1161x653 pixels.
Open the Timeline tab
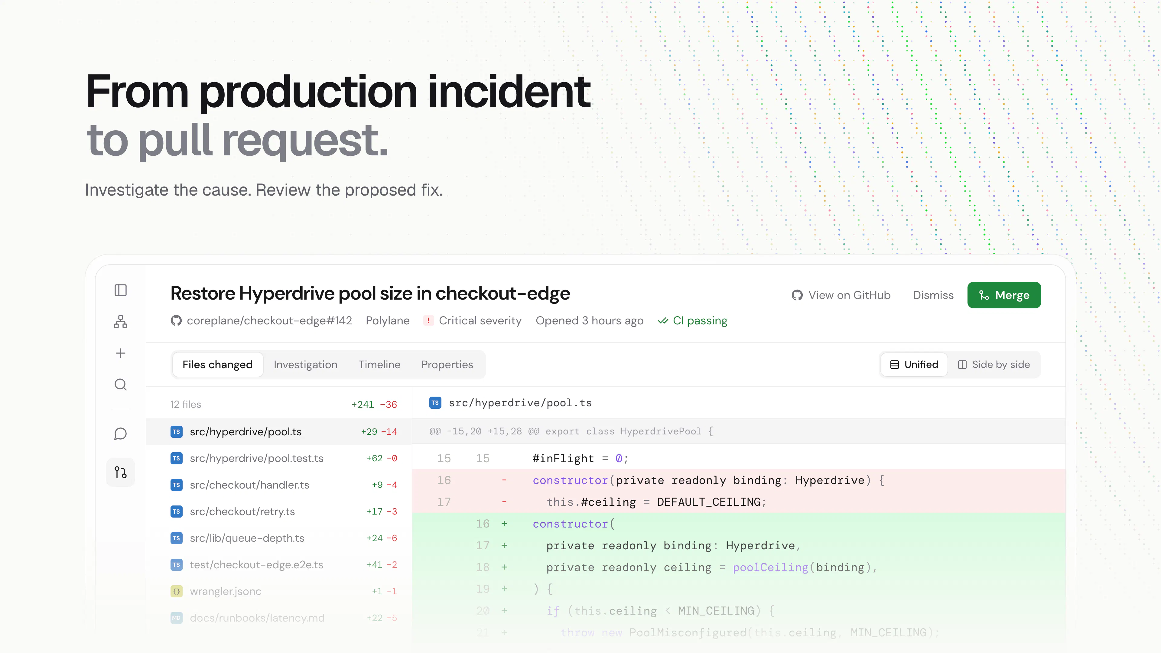[x=379, y=365]
